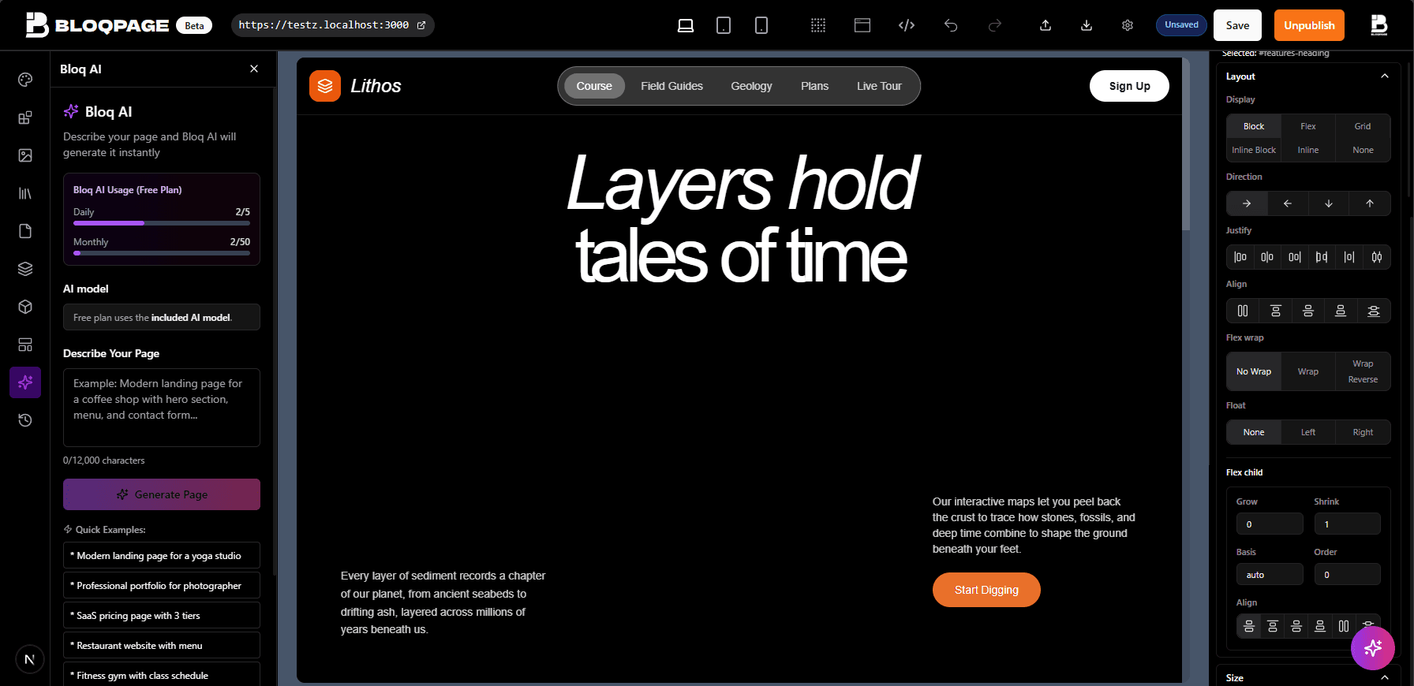Switch to desktop preview device
The image size is (1414, 686).
(x=686, y=25)
